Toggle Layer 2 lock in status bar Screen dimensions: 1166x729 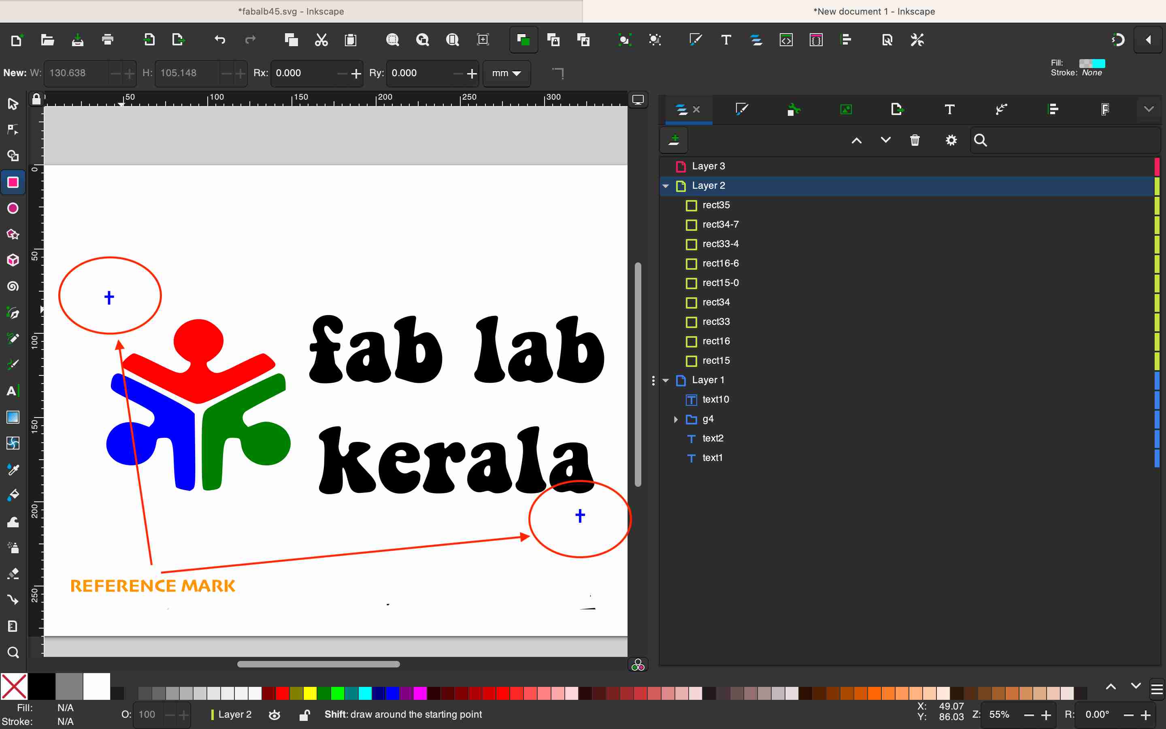coord(304,715)
